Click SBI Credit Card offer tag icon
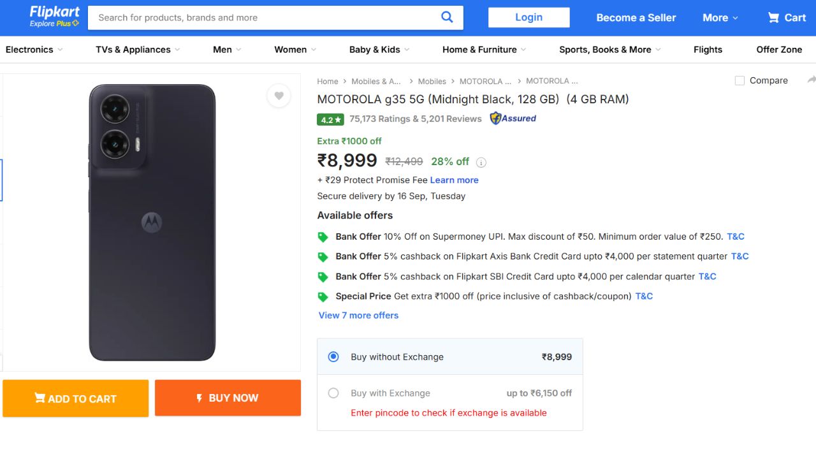This screenshot has height=459, width=816. click(x=323, y=277)
